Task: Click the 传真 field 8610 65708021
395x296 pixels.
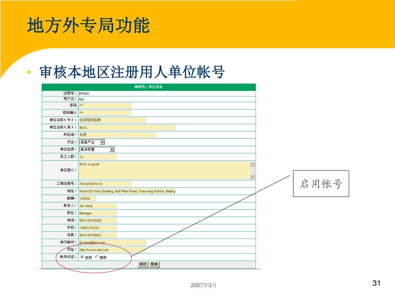Action: pyautogui.click(x=98, y=235)
